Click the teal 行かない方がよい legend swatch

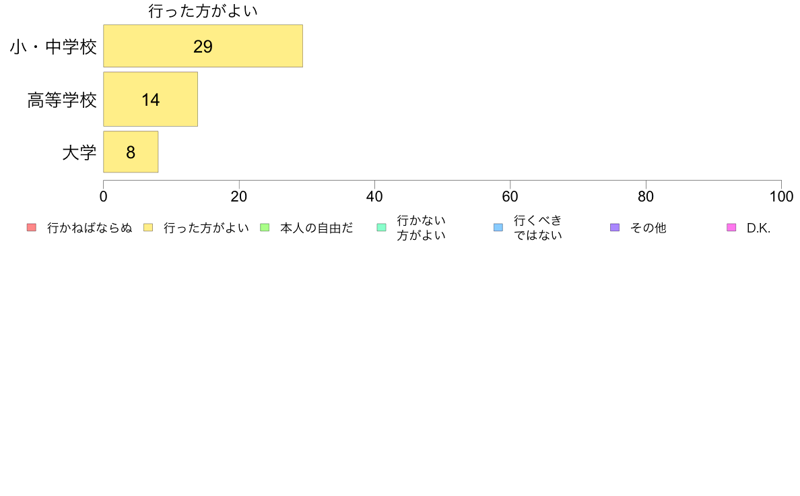(381, 227)
